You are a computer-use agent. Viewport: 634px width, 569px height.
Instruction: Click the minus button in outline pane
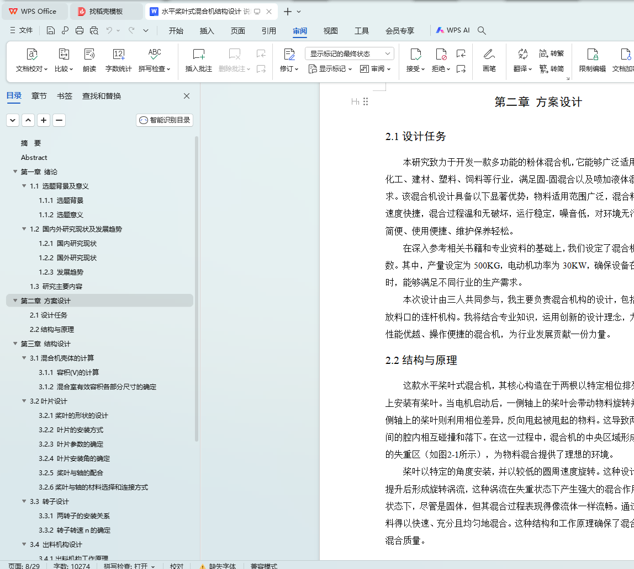click(x=59, y=120)
